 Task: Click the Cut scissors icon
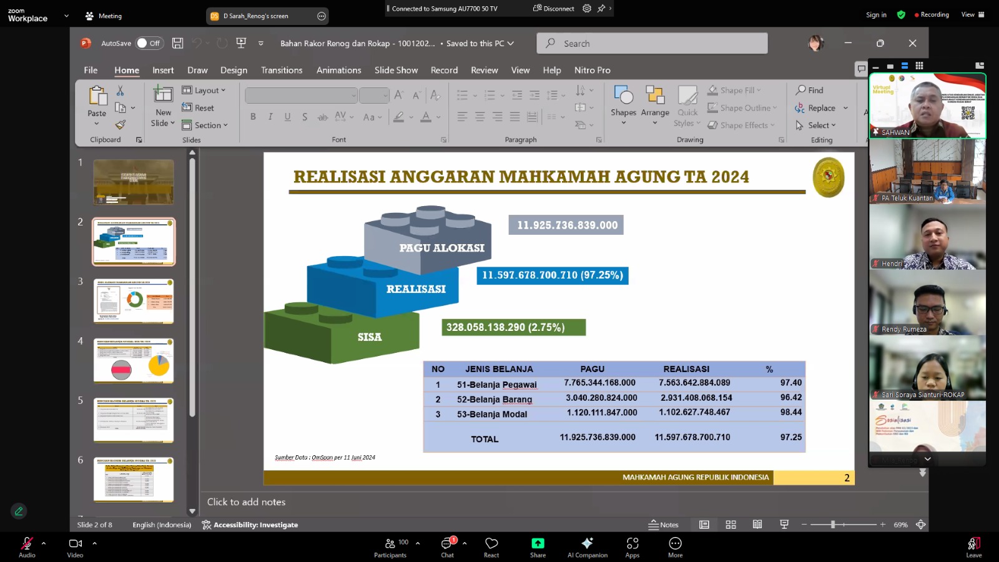click(x=121, y=91)
